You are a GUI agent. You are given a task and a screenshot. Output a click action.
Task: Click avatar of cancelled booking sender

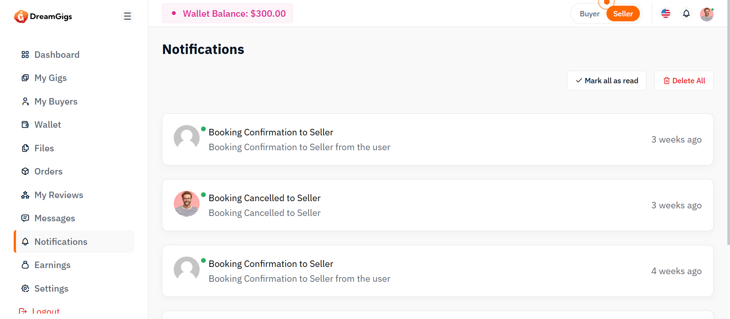click(187, 204)
